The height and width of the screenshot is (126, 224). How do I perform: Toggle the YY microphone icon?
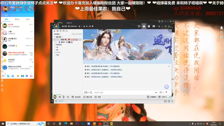coord(64,97)
